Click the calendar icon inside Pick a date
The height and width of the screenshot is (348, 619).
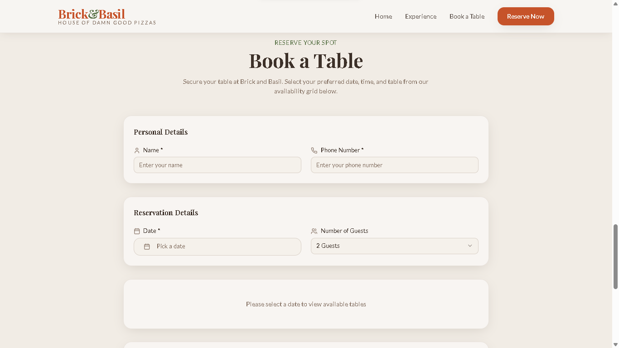[147, 246]
